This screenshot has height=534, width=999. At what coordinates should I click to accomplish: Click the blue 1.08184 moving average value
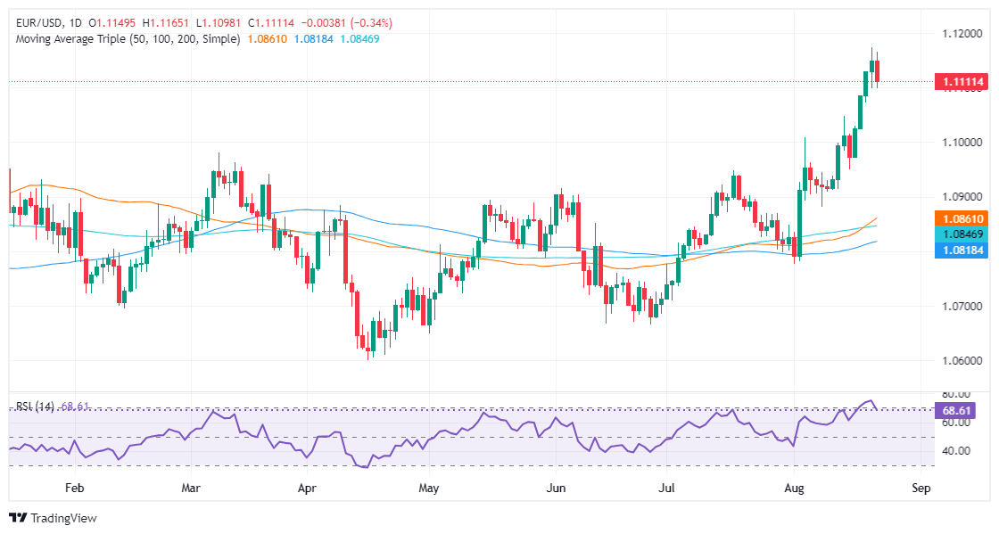tap(313, 39)
